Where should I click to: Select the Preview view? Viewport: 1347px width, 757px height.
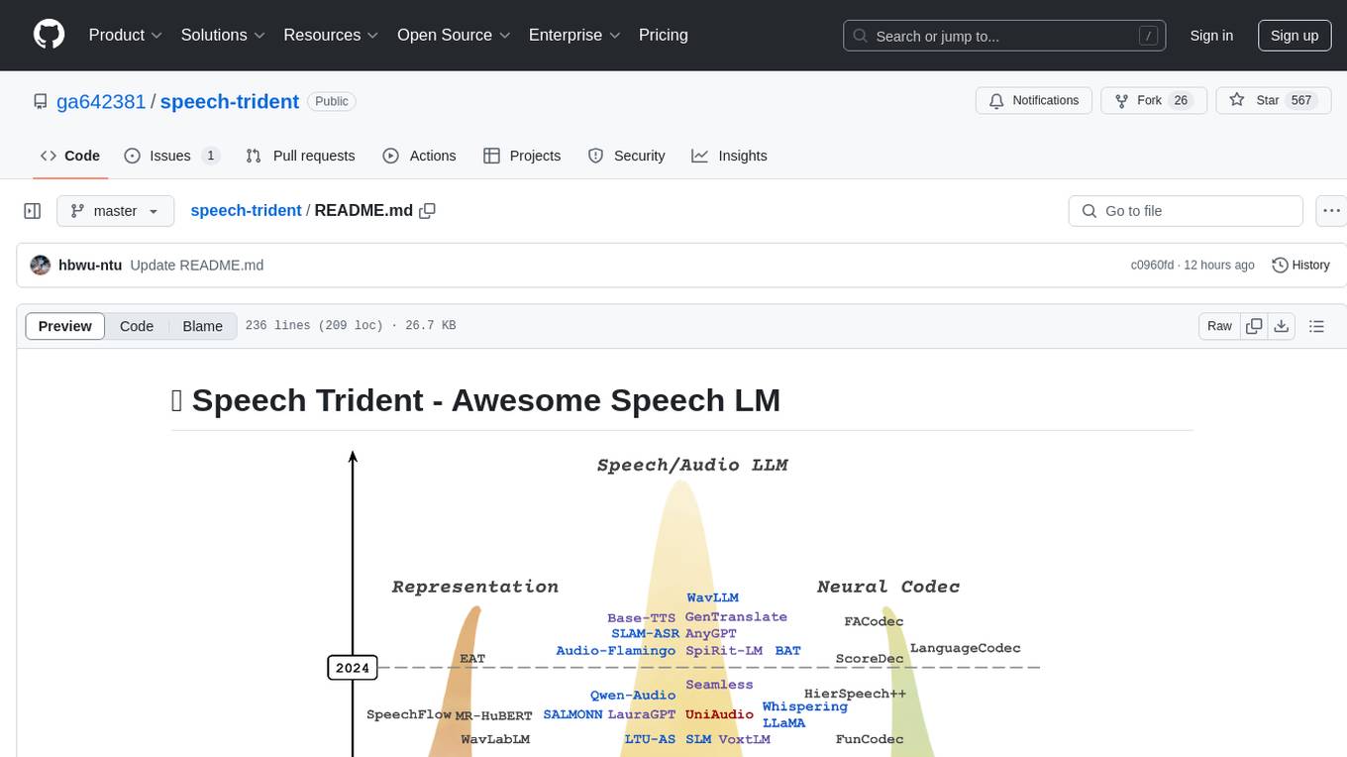coord(65,326)
